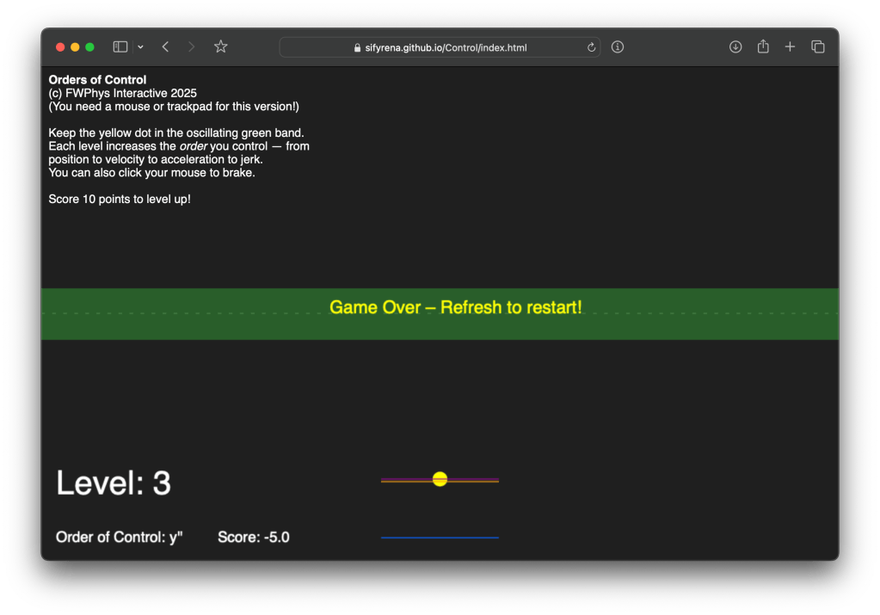Image resolution: width=880 pixels, height=615 pixels.
Task: Click the forward navigation arrow
Action: [x=191, y=47]
